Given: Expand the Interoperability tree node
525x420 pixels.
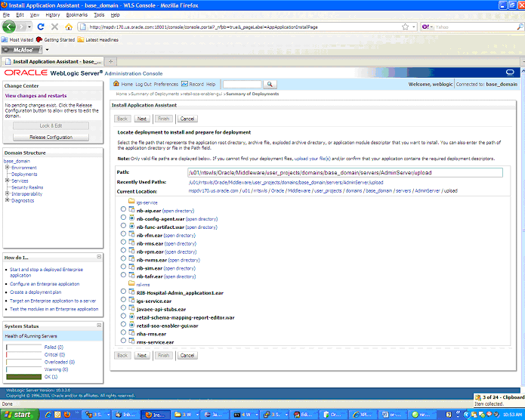Looking at the screenshot, I should [7, 193].
